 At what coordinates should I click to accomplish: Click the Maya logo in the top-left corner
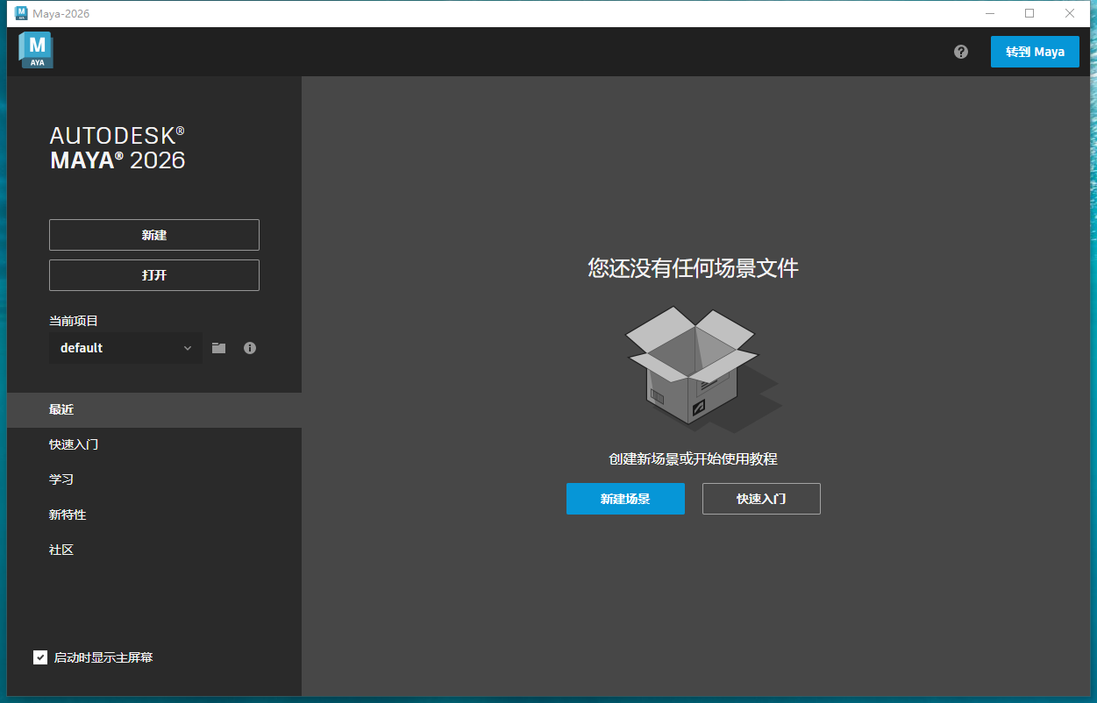pos(36,50)
